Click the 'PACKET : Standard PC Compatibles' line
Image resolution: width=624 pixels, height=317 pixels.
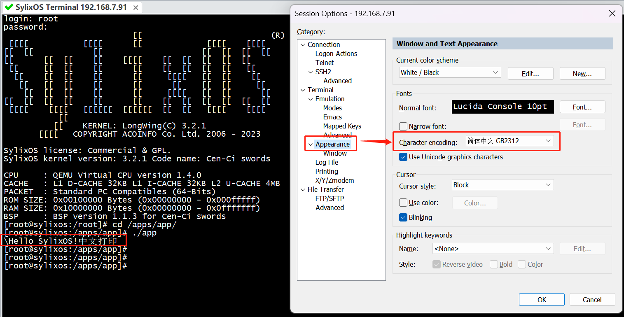click(110, 191)
